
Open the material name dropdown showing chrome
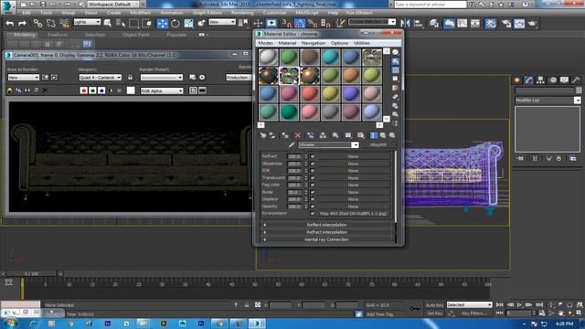328,144
